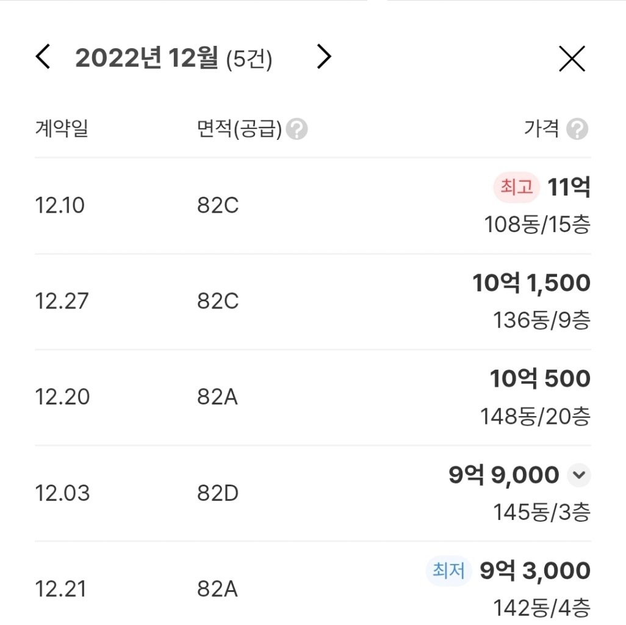Screen dimensions: 626x625
Task: Open the 12.10 transaction row
Action: 313,206
